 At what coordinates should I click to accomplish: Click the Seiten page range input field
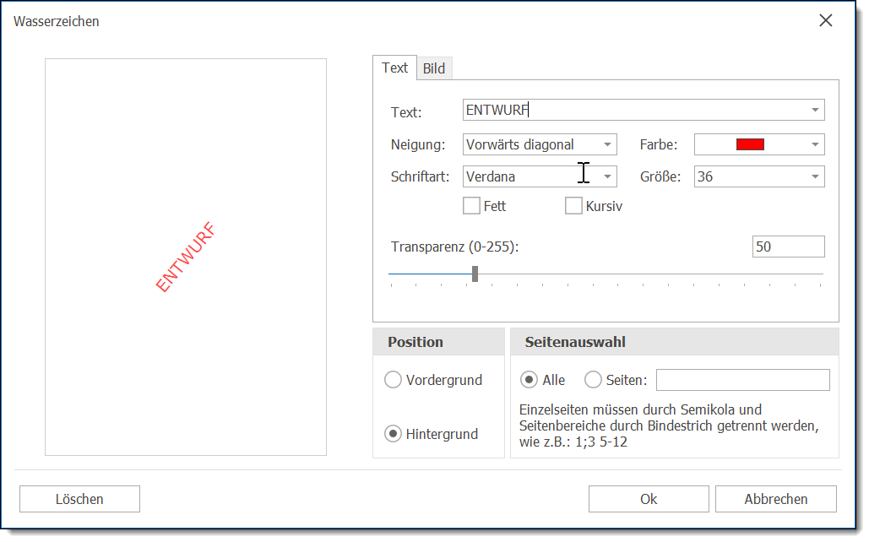coord(742,380)
